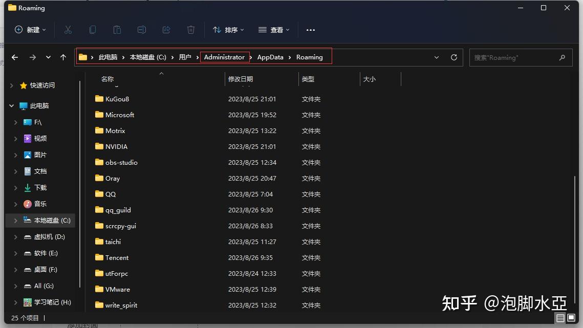The width and height of the screenshot is (583, 328).
Task: Click the navigation pane scrollbar
Action: pyautogui.click(x=80, y=184)
